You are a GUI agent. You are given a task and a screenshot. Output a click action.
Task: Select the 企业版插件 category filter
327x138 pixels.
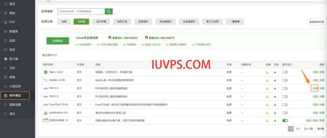(189, 22)
